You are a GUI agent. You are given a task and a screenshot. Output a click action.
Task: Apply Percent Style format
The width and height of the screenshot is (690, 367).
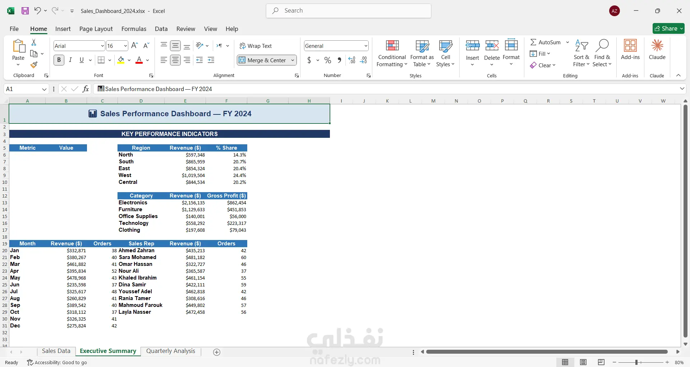click(327, 60)
